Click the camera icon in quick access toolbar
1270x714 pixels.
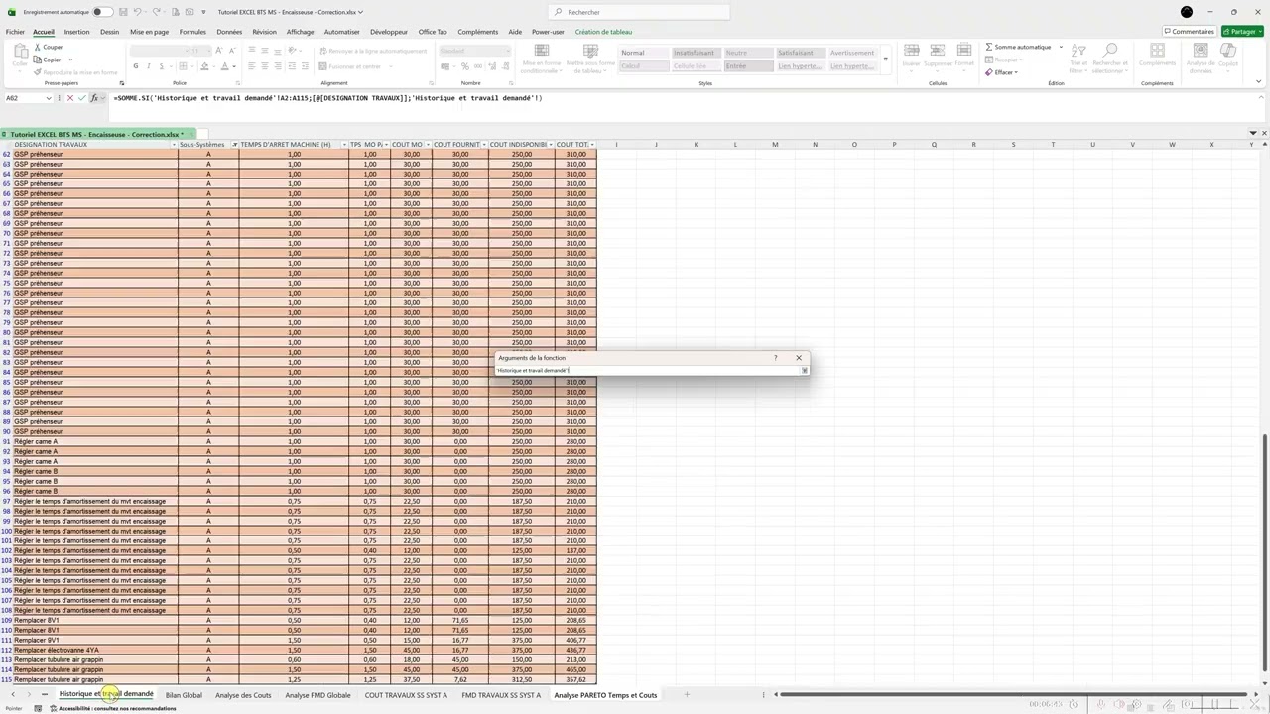(190, 12)
